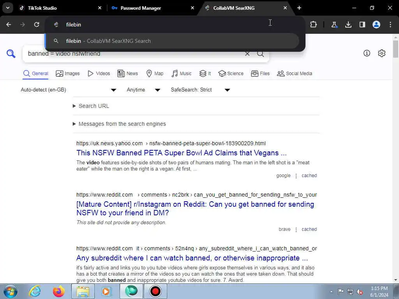399x299 pixels.
Task: Select the Videos search category
Action: pos(99,74)
